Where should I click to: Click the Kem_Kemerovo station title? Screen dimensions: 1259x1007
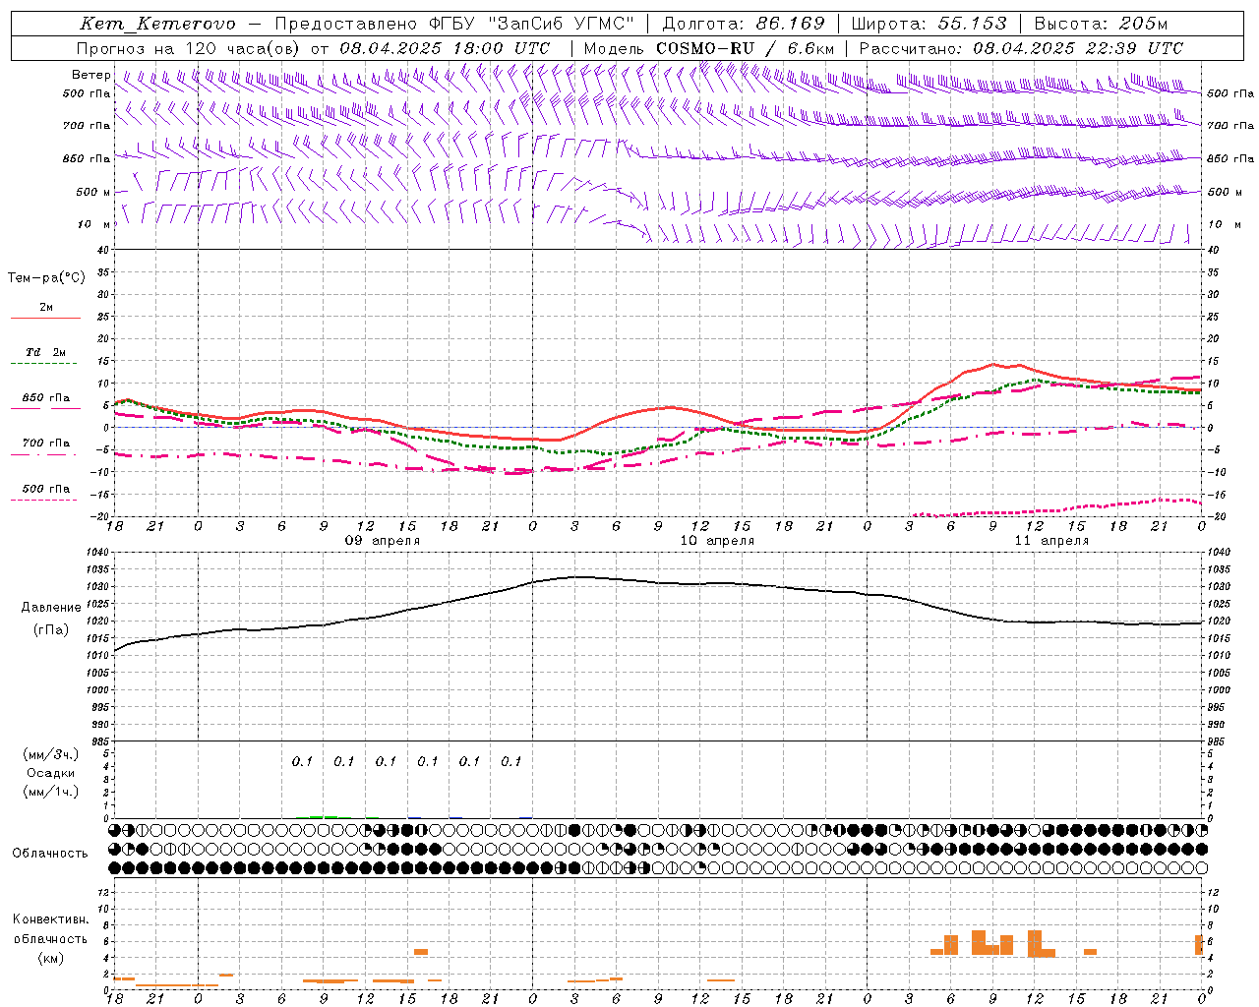click(x=157, y=24)
